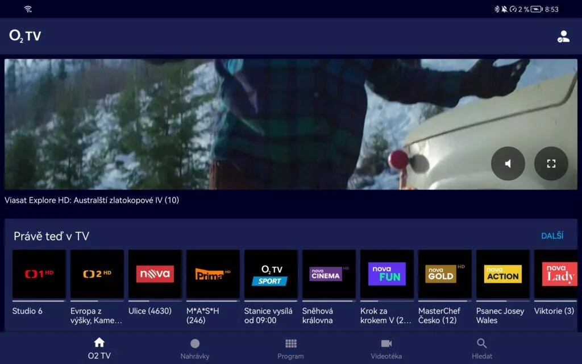The width and height of the screenshot is (582, 364).
Task: Go to the O2 TV home tab
Action: tap(99, 349)
